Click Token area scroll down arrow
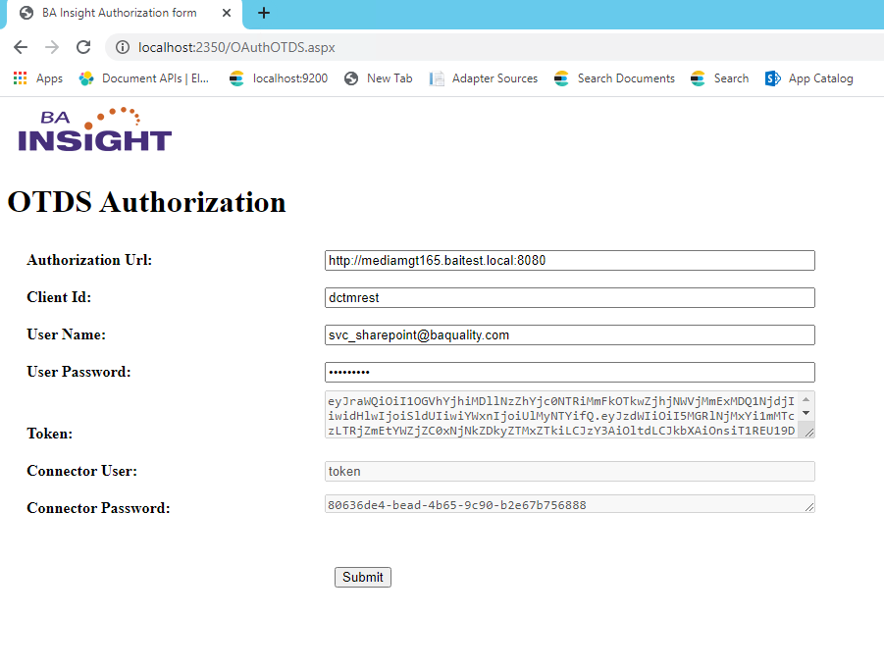 pos(806,413)
